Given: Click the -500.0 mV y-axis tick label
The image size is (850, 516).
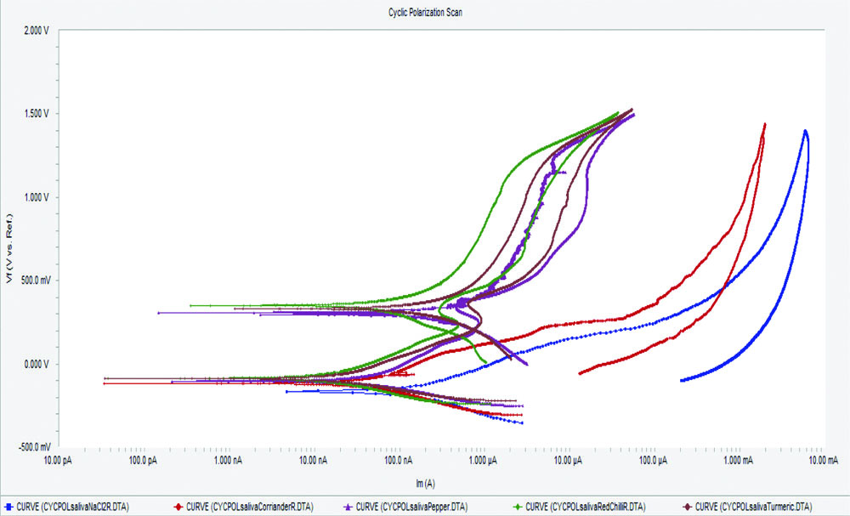Looking at the screenshot, I should click(x=36, y=447).
